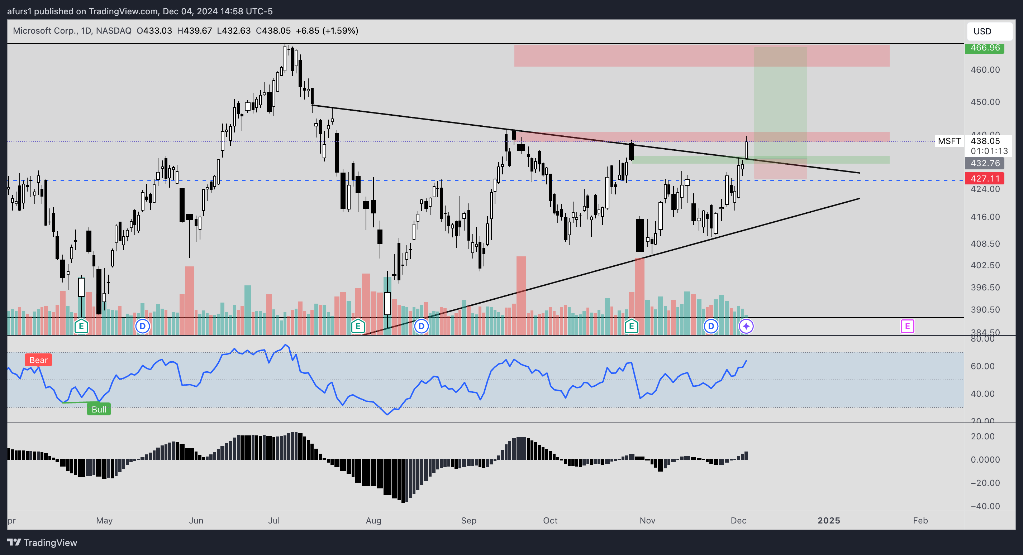This screenshot has height=555, width=1023.
Task: Click the 60.00 level on the RSI axis
Action: tap(982, 366)
